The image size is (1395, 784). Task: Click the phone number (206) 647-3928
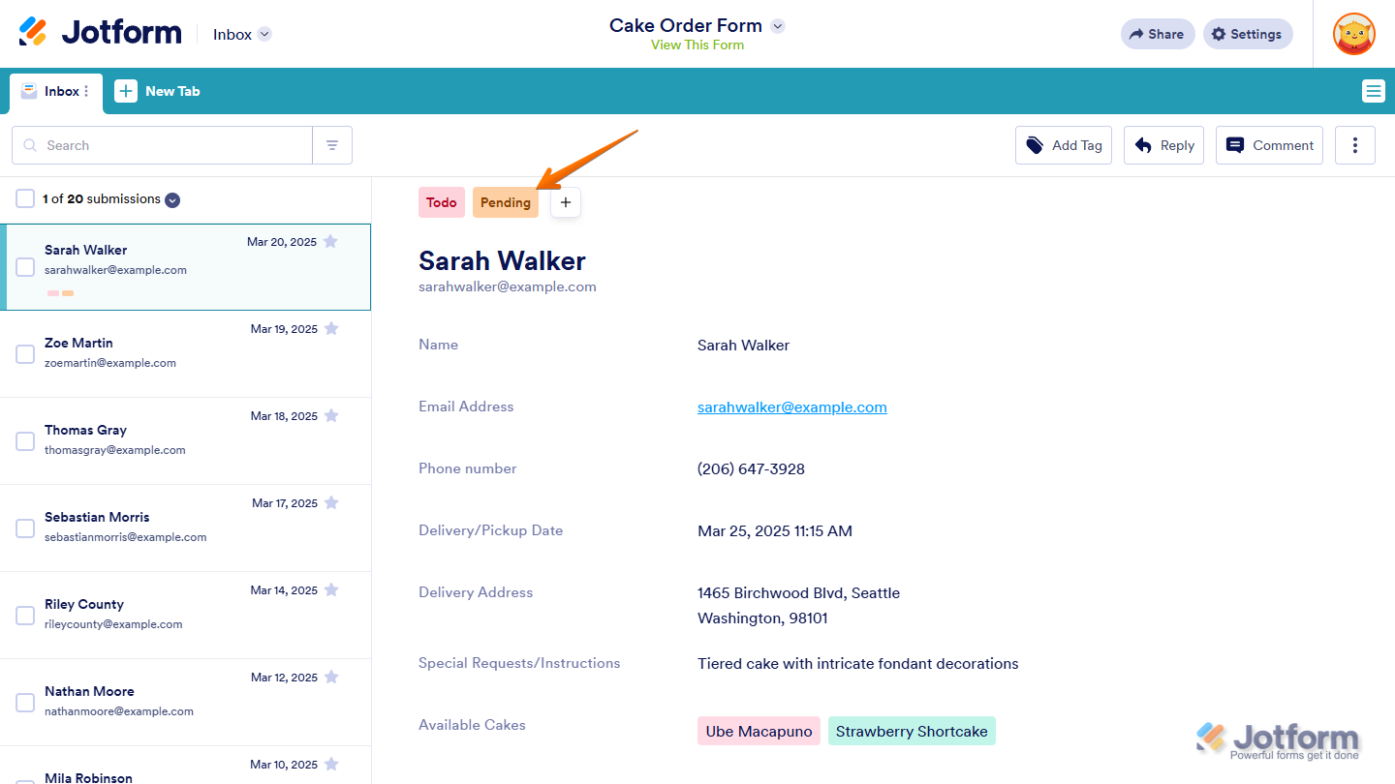[x=751, y=468]
